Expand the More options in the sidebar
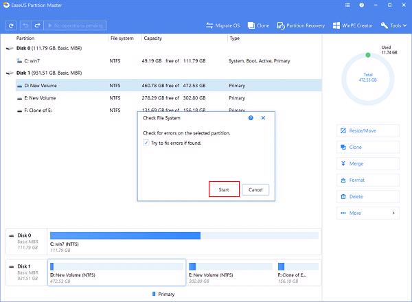The height and width of the screenshot is (302, 412). pyautogui.click(x=367, y=213)
